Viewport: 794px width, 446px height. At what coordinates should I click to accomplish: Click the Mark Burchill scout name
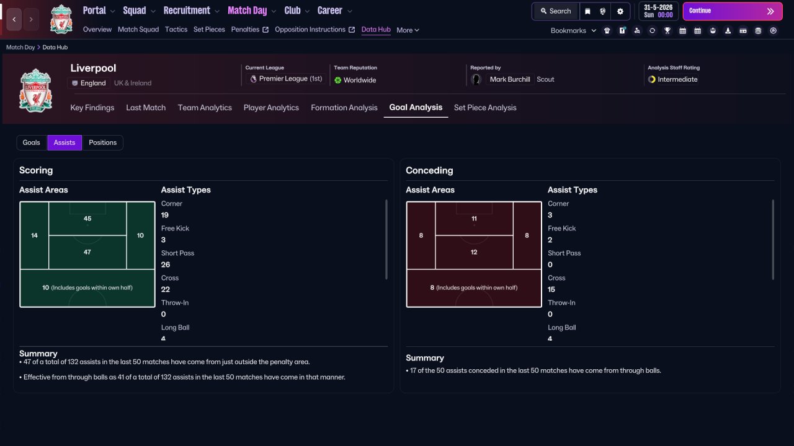click(x=510, y=79)
